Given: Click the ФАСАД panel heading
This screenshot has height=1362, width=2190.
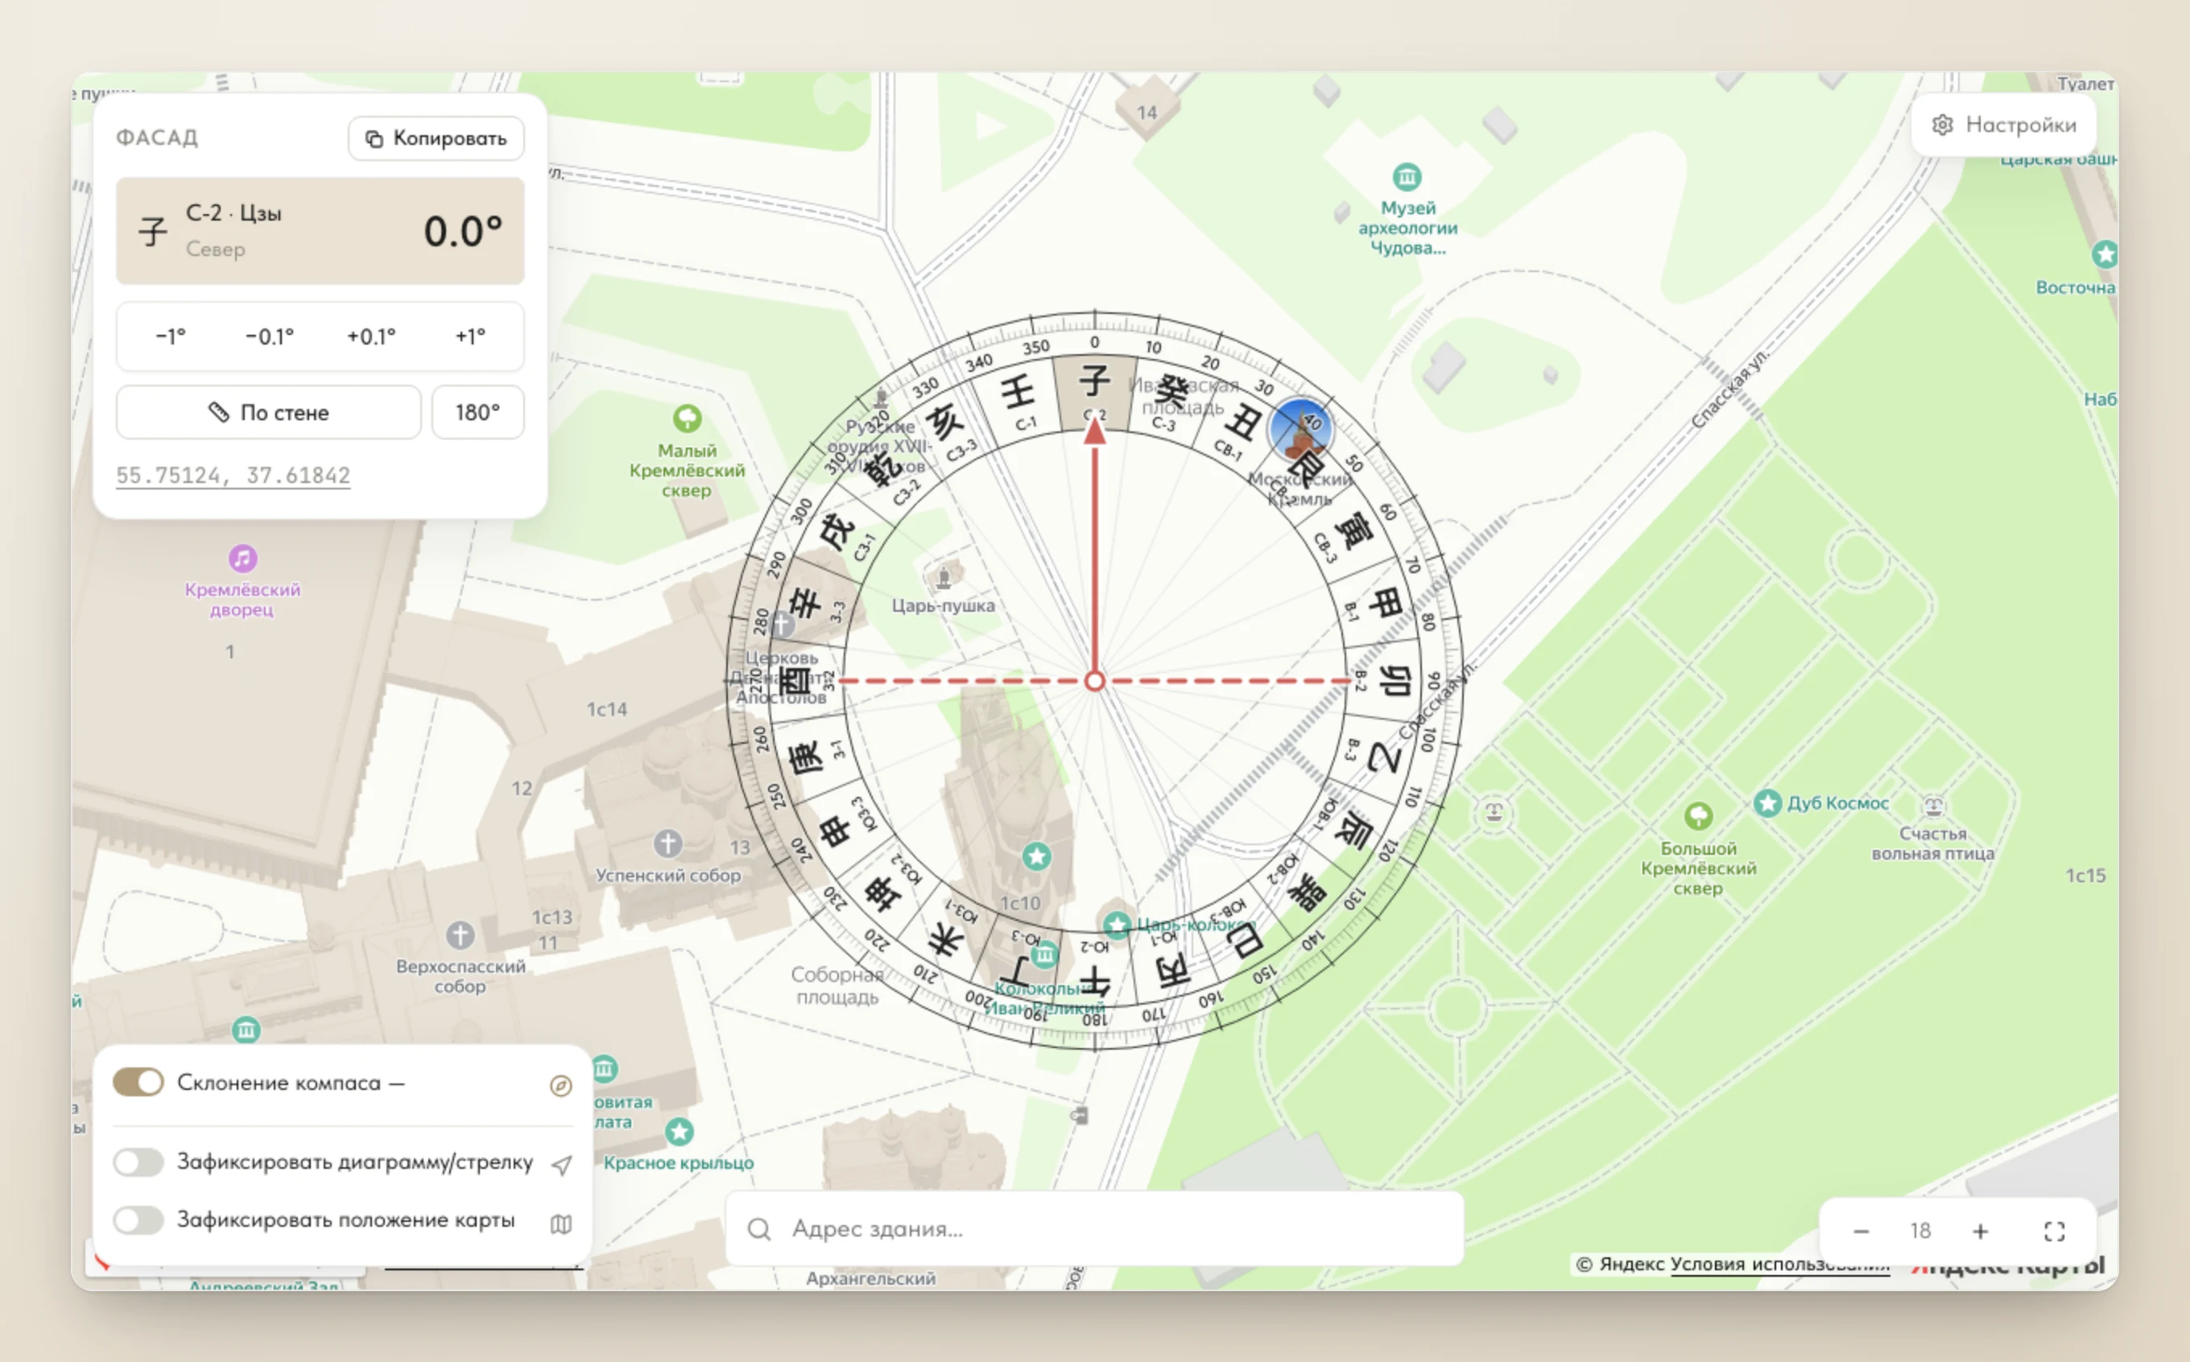Looking at the screenshot, I should (x=157, y=138).
